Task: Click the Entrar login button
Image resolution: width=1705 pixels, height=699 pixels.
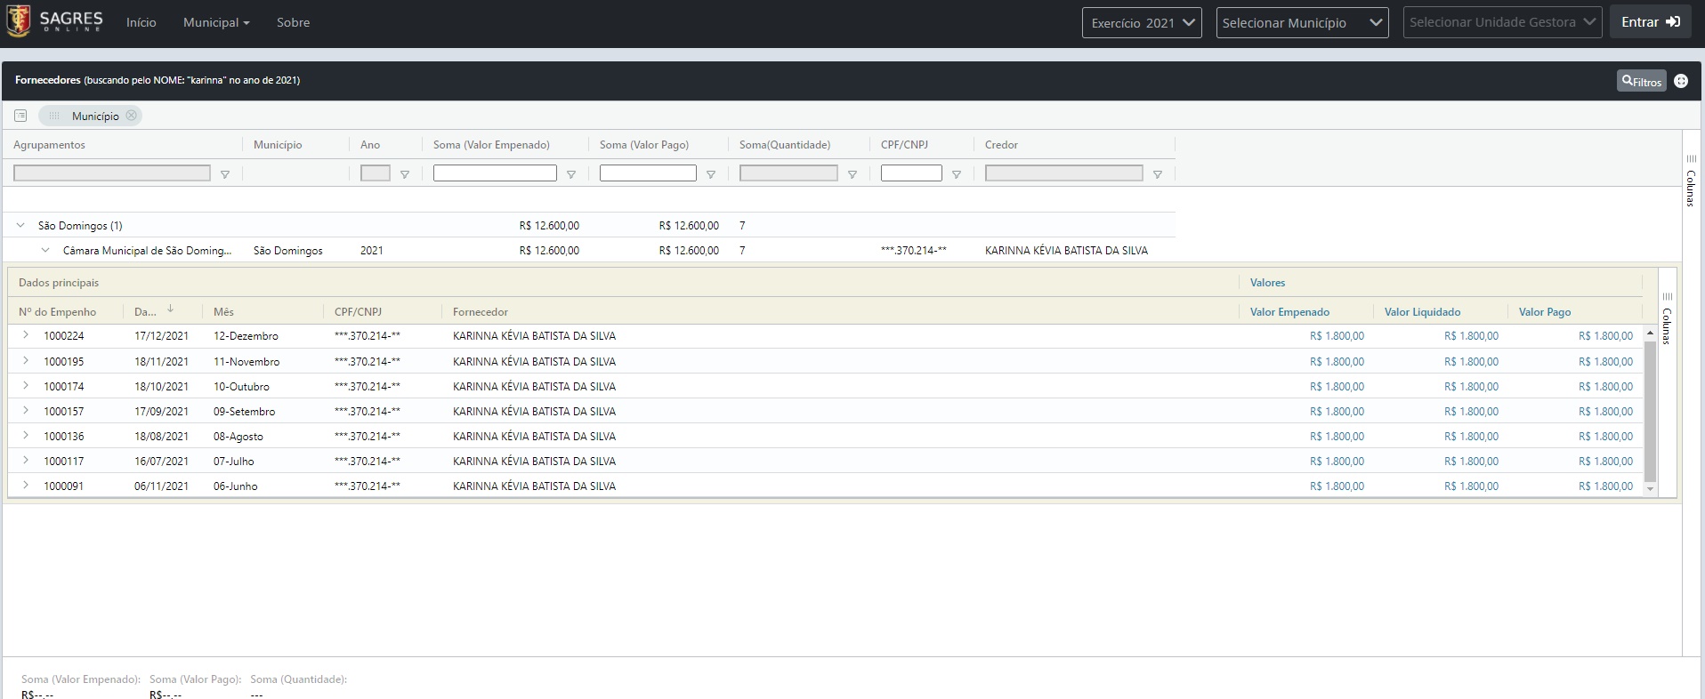Action: (1650, 22)
